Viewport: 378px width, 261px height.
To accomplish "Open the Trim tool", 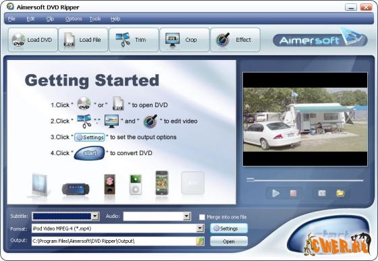I will click(134, 40).
